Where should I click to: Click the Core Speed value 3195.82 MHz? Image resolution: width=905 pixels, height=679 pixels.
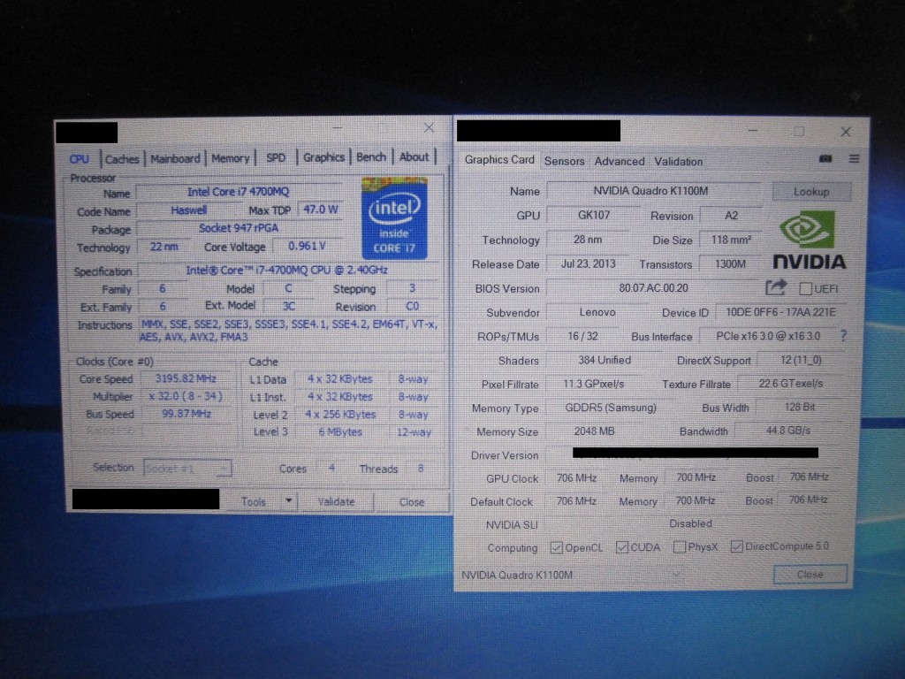pos(186,378)
